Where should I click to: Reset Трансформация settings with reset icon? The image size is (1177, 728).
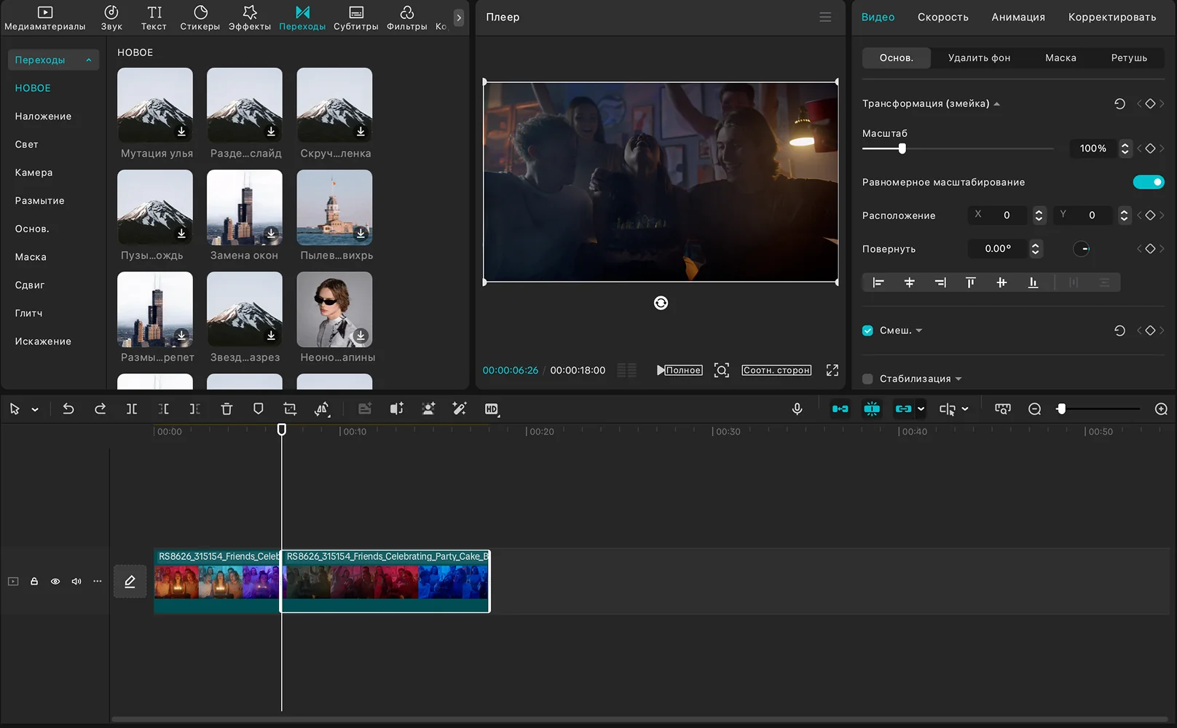coord(1119,104)
